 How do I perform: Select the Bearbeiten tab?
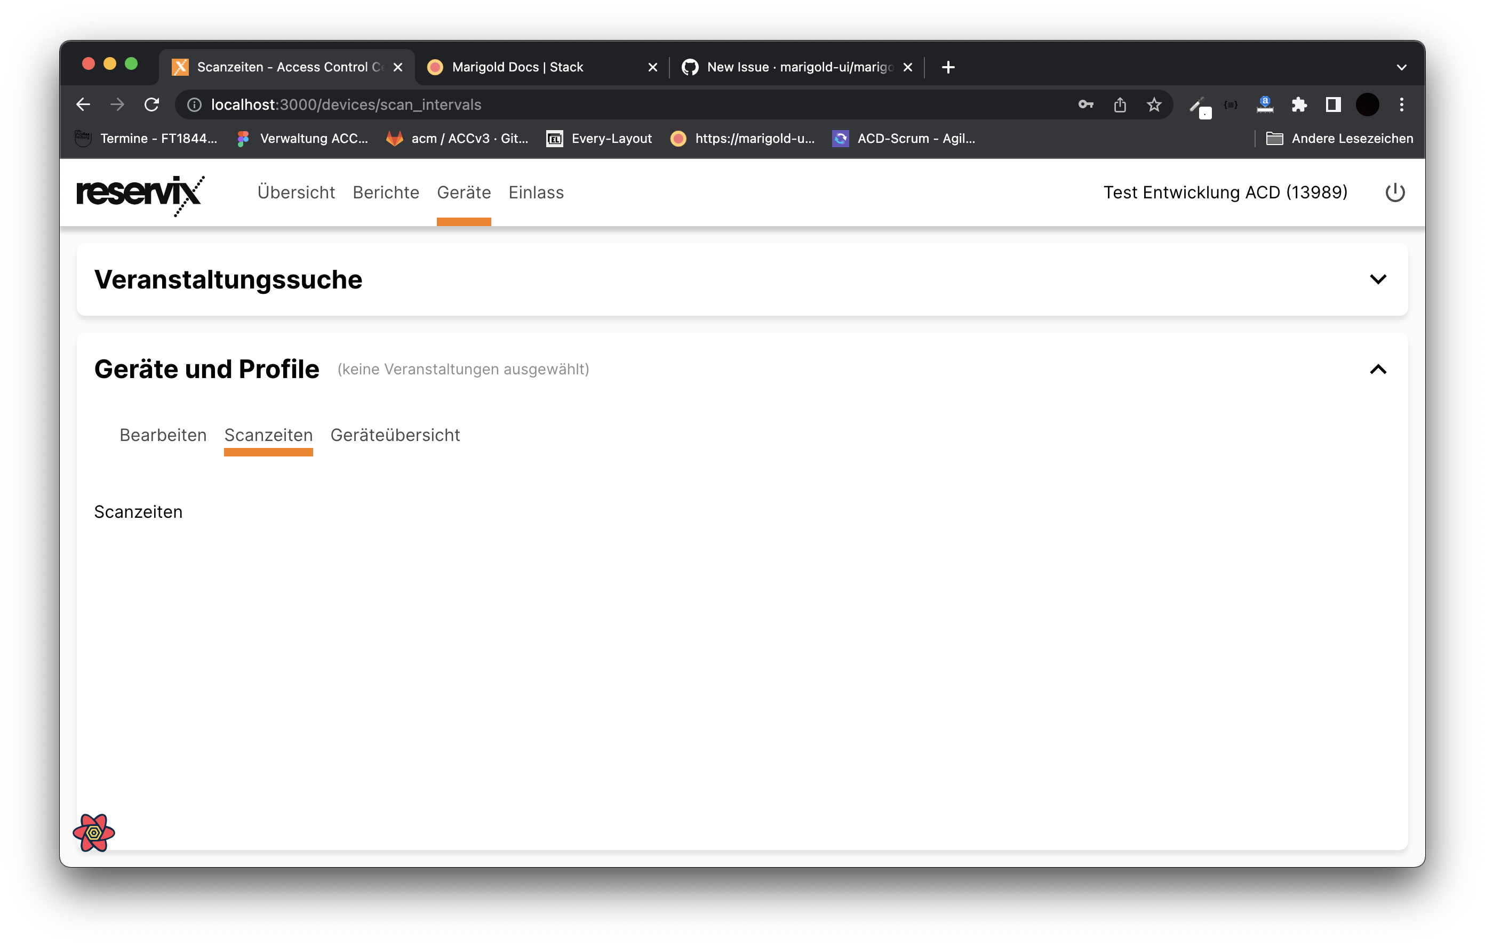163,435
